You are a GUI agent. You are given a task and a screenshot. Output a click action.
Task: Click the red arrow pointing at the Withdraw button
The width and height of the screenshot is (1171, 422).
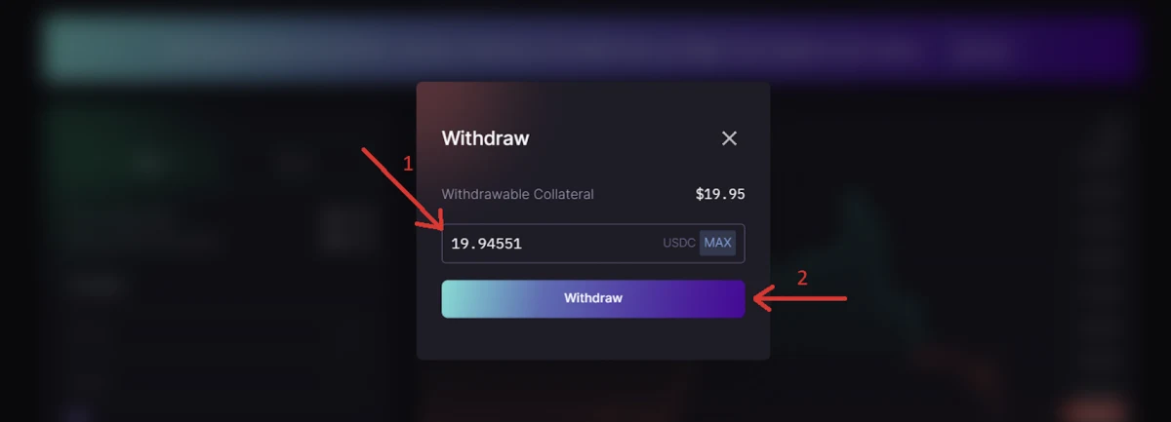[800, 300]
